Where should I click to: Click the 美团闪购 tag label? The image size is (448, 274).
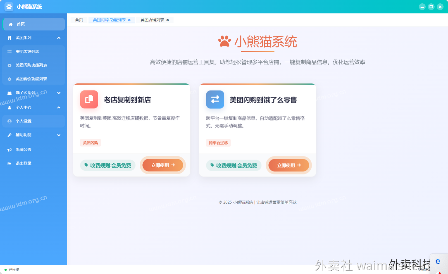point(90,143)
